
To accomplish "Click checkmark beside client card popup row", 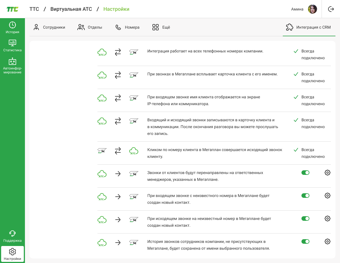I will 296,74.
